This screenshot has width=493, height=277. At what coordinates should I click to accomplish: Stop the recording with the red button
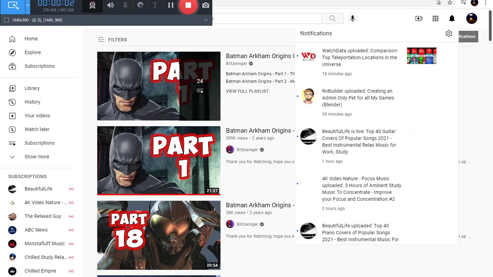pyautogui.click(x=188, y=5)
